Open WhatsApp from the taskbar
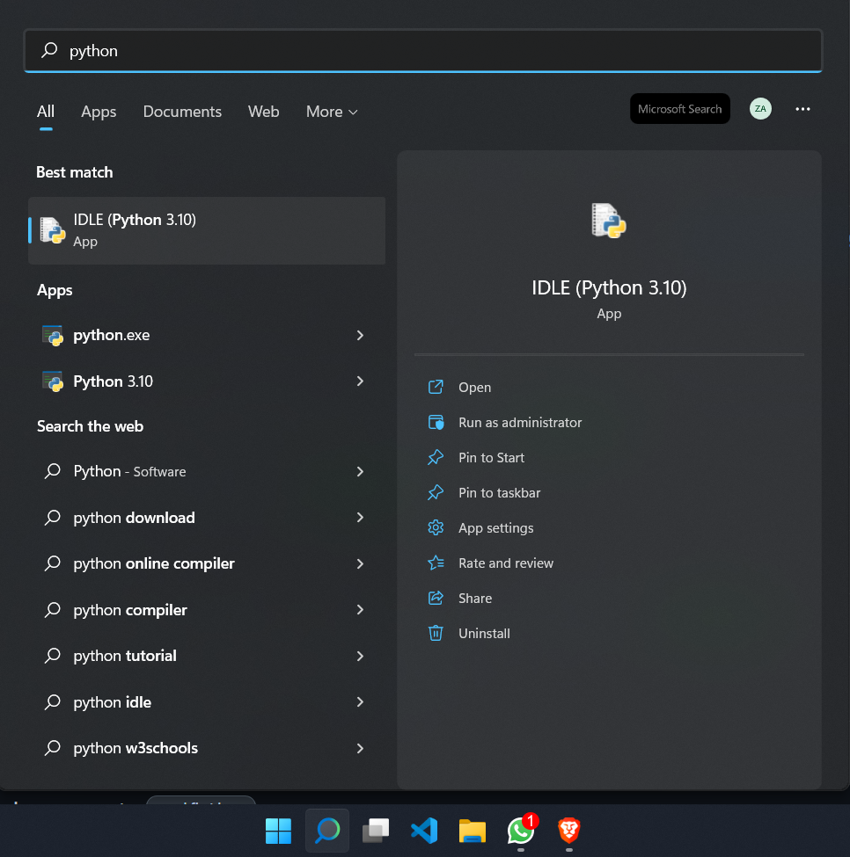Screen dimensions: 850x857 click(521, 831)
